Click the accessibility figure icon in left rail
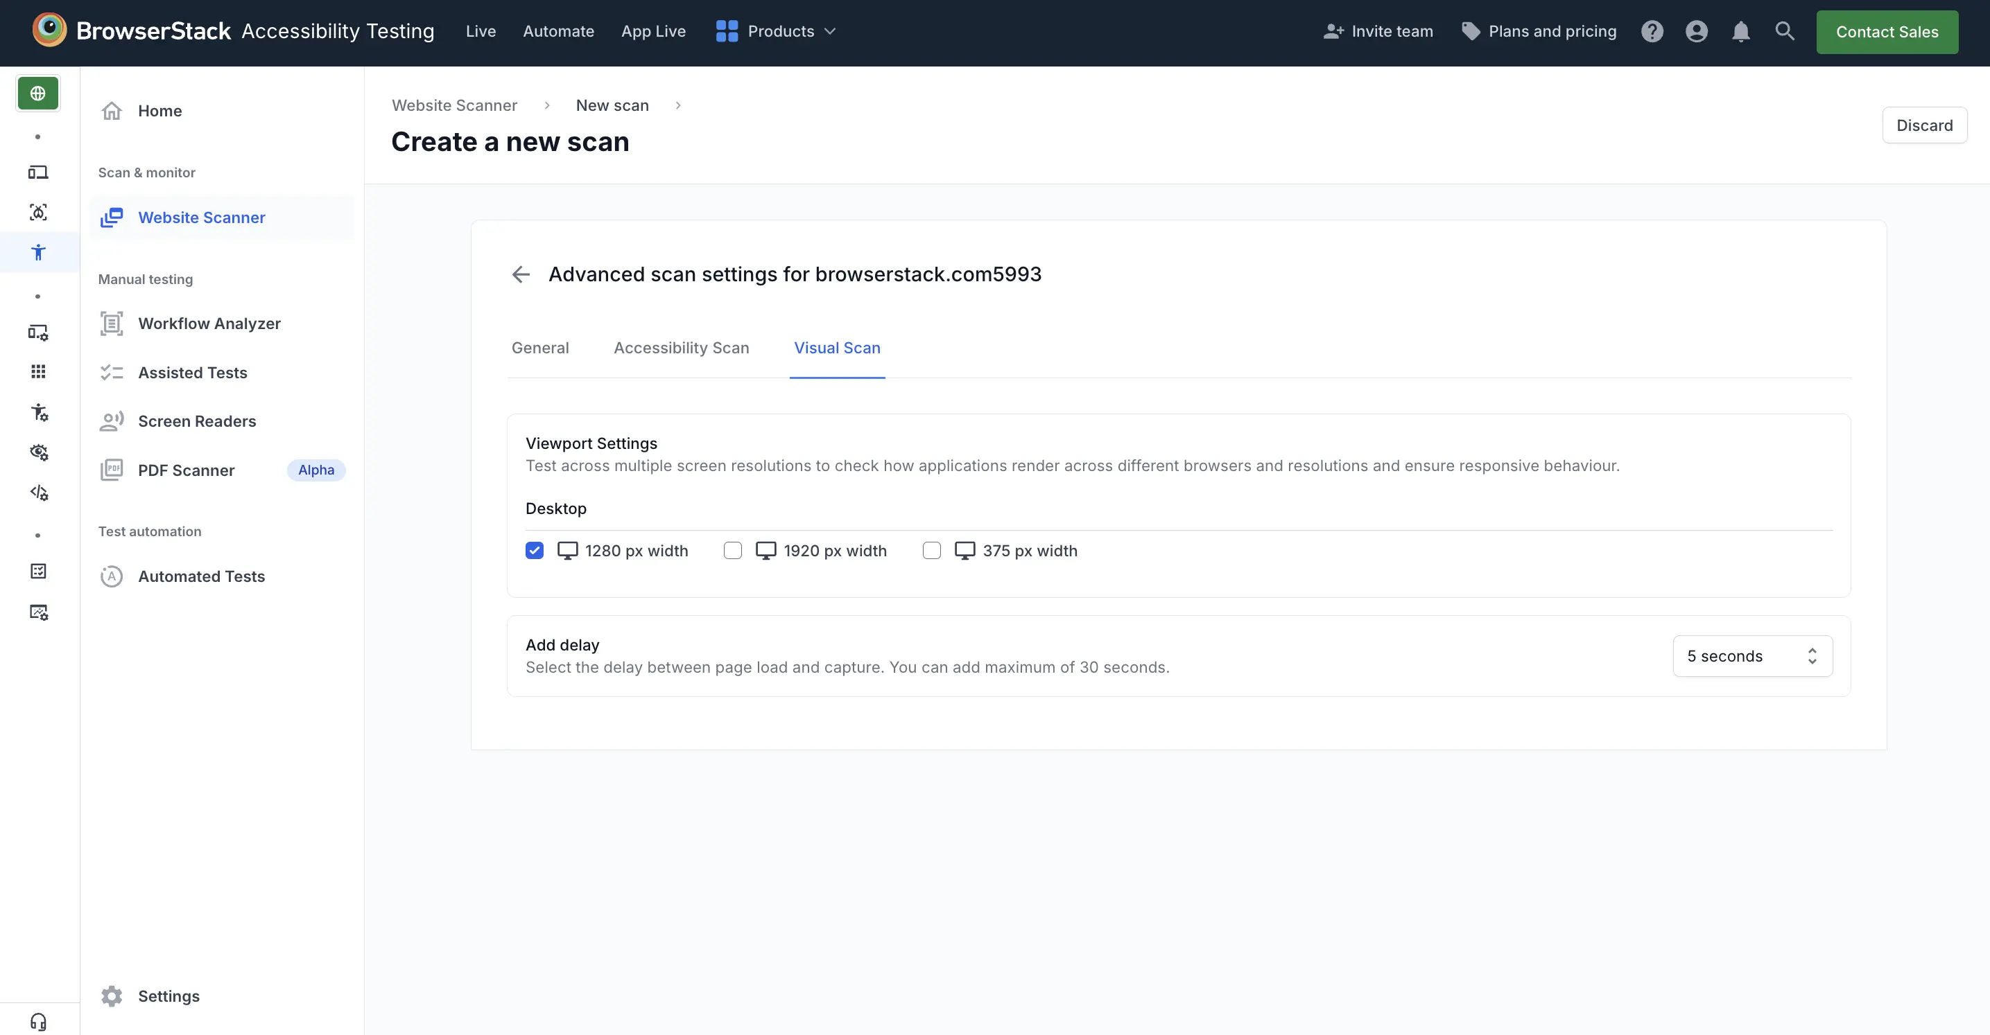Screen dimensions: 1990x1035 [x=38, y=251]
